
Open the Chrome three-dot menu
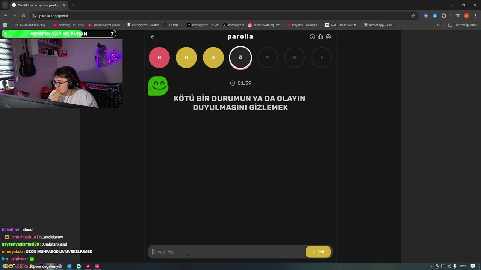tap(475, 16)
